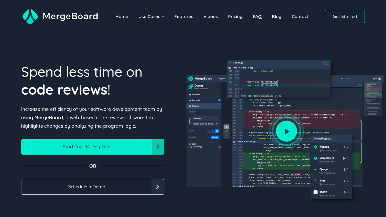
Task: Click the MergeBoard project icon in Active Projects
Action: (x=315, y=158)
